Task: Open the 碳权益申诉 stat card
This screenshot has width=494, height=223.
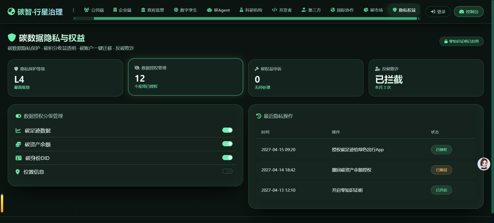Action: click(x=306, y=78)
